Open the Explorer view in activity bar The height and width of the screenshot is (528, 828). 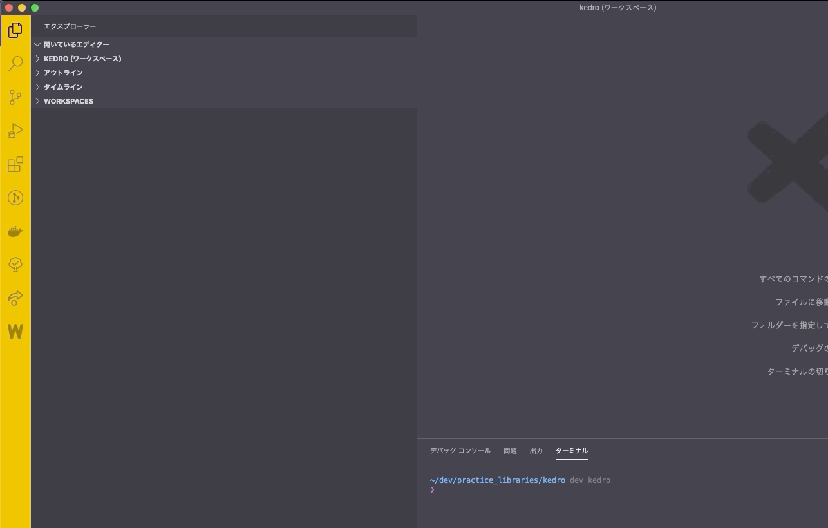click(15, 30)
